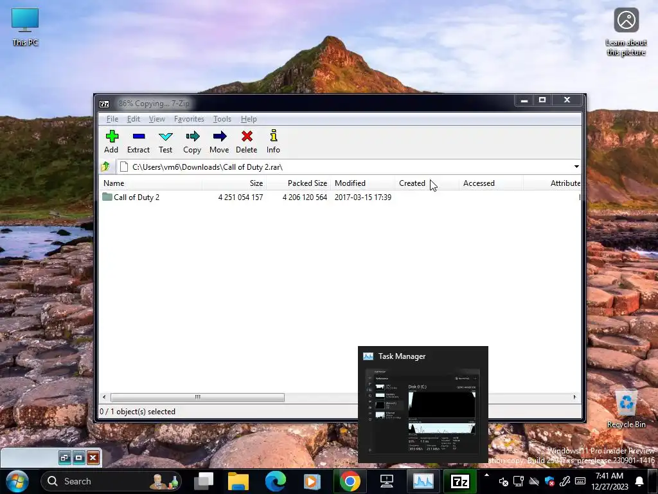Open Windows Security tray icon
The image size is (658, 494).
click(549, 481)
